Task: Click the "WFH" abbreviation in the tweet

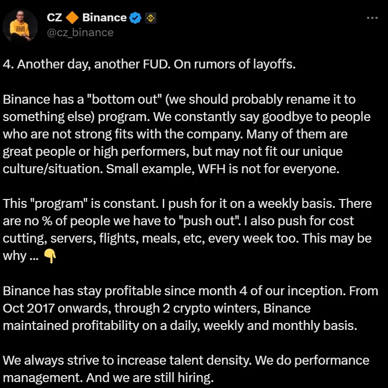Action: [x=211, y=169]
